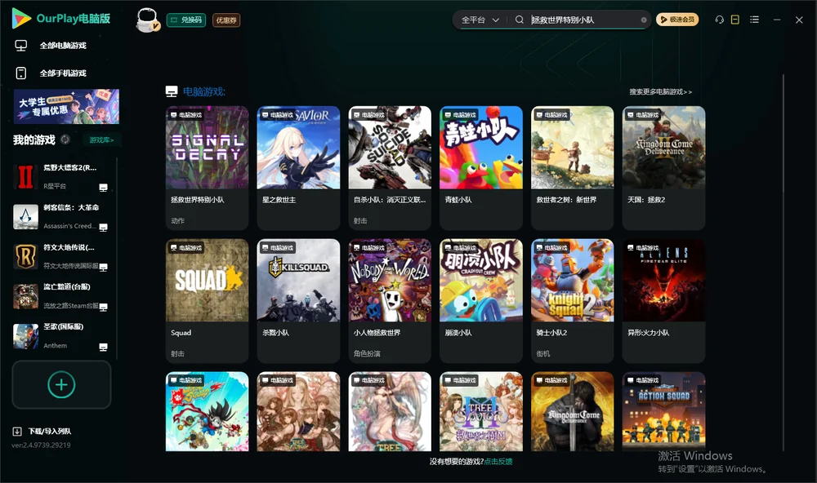
Task: Open the user avatar profile
Action: pyautogui.click(x=147, y=20)
